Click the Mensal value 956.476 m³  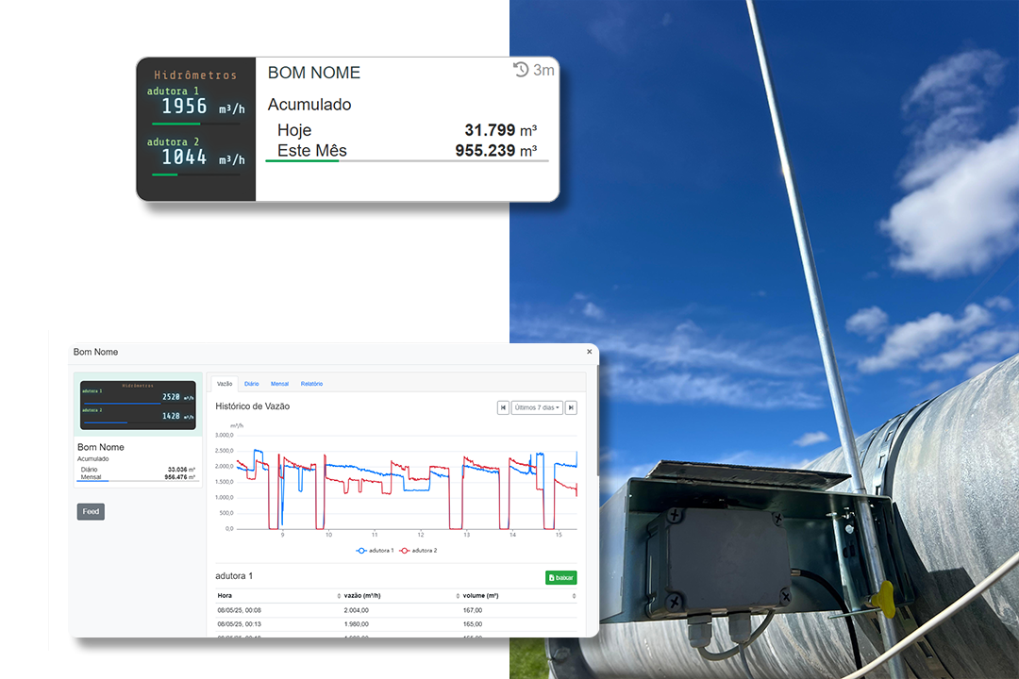pos(180,477)
